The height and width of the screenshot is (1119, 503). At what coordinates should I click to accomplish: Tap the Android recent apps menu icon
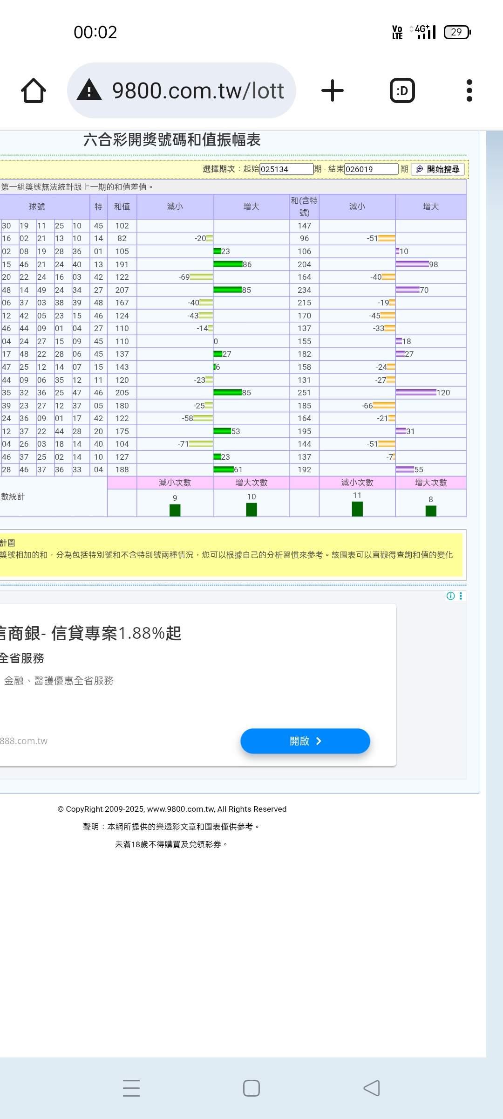pyautogui.click(x=131, y=1088)
